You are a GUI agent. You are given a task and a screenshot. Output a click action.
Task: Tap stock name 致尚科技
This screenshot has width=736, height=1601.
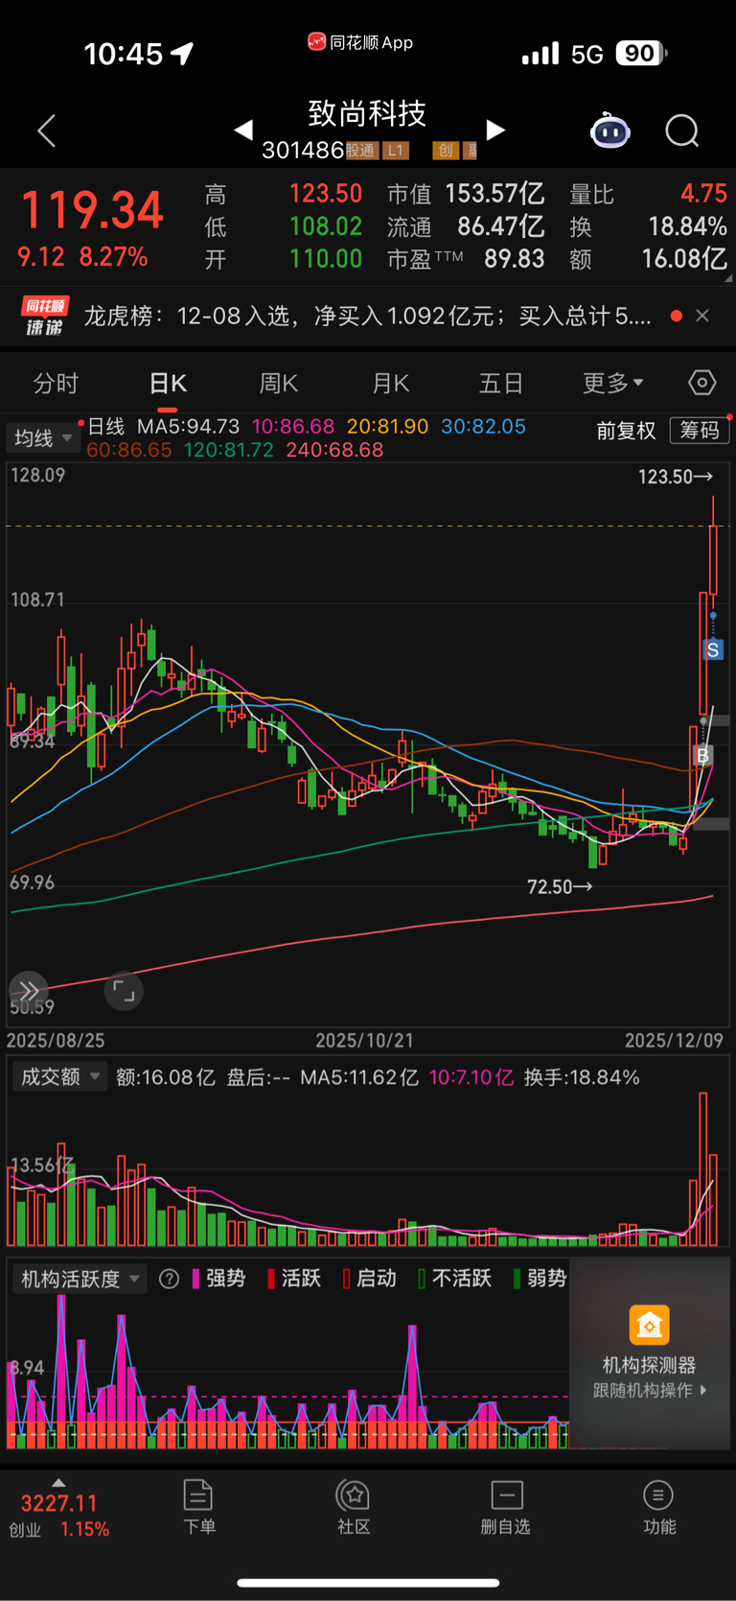(x=367, y=114)
